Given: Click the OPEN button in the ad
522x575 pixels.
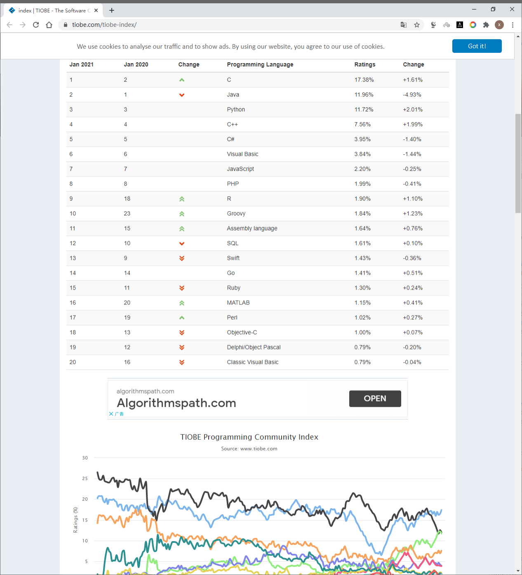Looking at the screenshot, I should [375, 398].
